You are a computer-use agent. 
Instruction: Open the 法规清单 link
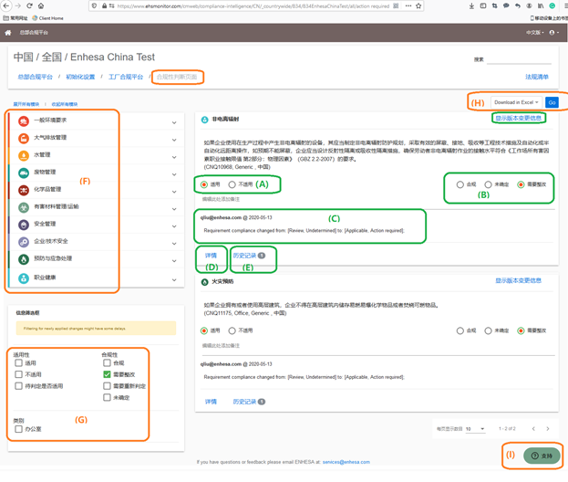[x=537, y=77]
